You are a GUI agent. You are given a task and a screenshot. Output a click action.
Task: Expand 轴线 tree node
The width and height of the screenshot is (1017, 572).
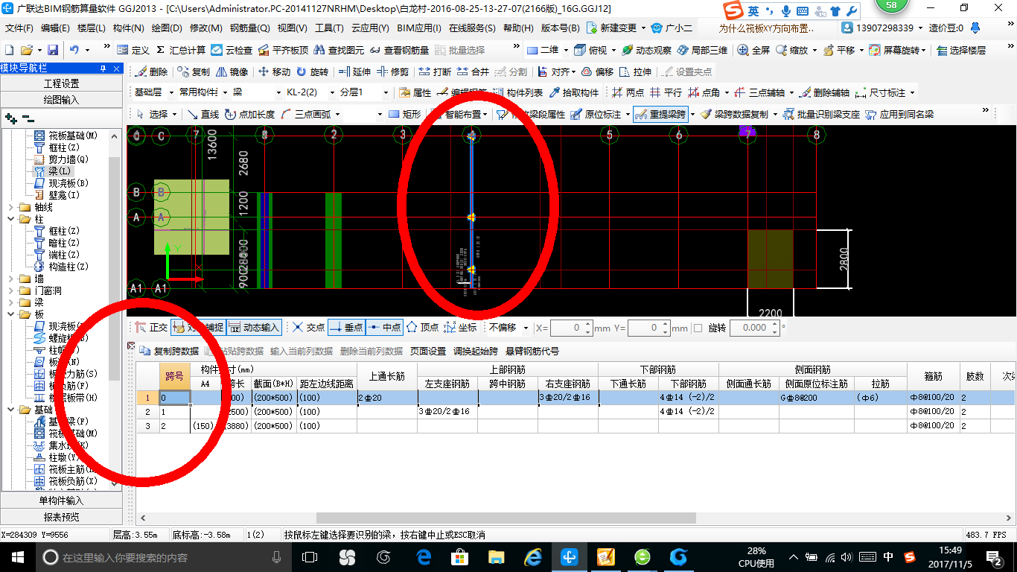click(11, 207)
